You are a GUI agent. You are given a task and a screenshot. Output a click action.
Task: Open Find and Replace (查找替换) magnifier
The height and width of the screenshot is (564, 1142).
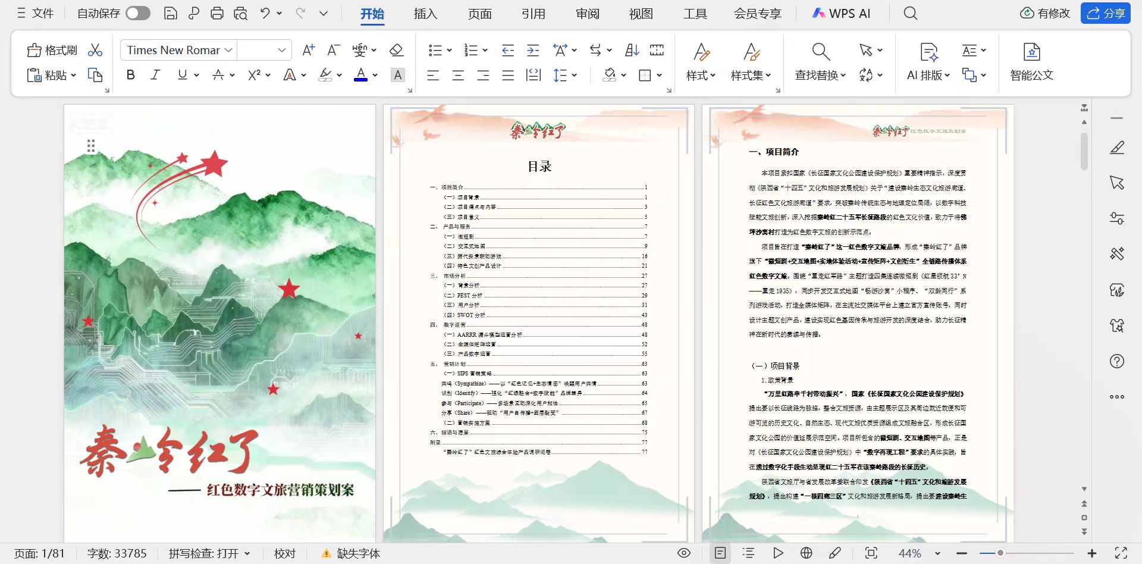820,52
